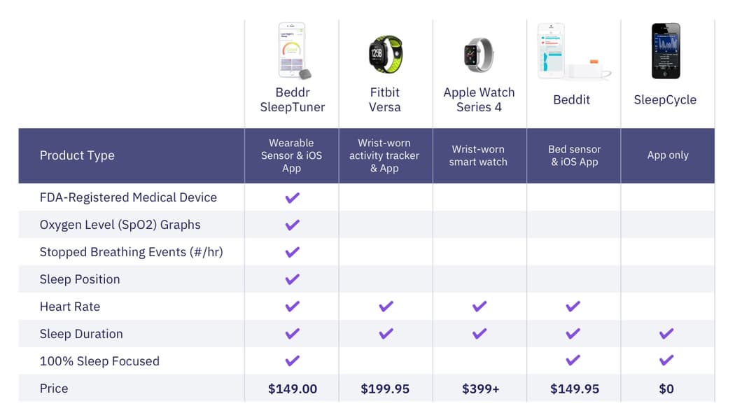
Task: Click the SleepCycle phone app image
Action: click(665, 50)
